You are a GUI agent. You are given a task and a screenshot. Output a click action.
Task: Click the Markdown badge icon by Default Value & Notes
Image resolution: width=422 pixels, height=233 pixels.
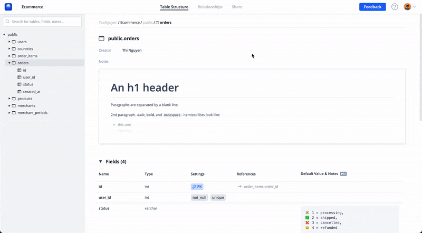coord(343,174)
